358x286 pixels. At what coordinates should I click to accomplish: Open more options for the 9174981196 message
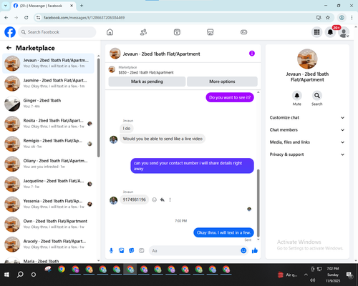coord(170,199)
